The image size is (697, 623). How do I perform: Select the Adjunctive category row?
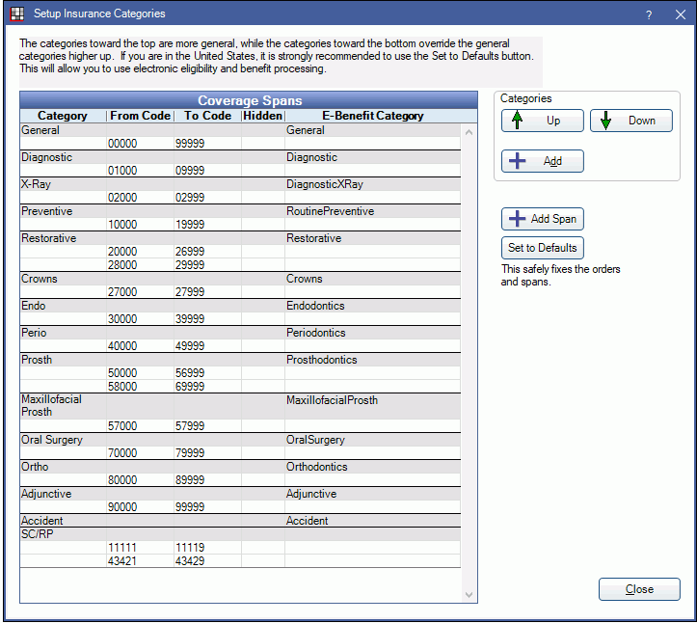pos(240,494)
